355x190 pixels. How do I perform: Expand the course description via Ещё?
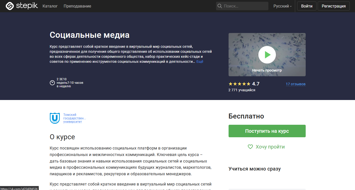[x=200, y=61]
